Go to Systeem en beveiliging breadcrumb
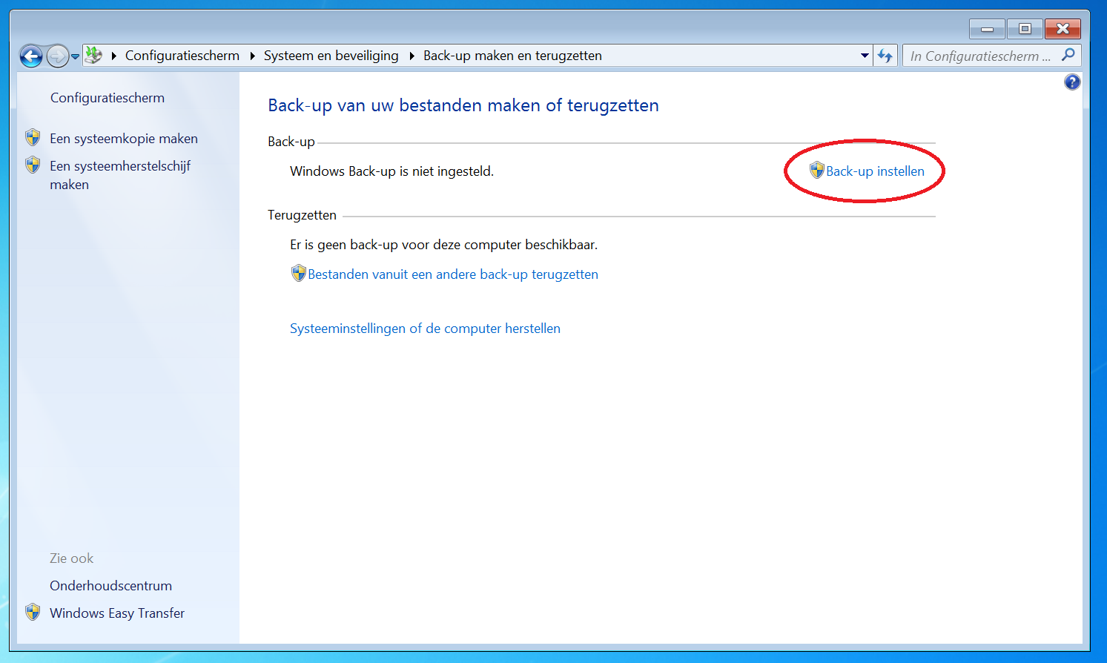 pyautogui.click(x=331, y=56)
